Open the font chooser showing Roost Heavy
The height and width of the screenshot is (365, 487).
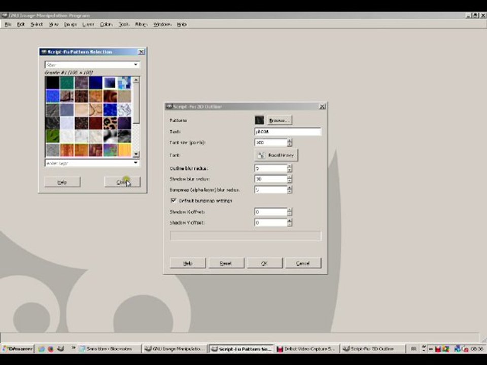point(276,155)
